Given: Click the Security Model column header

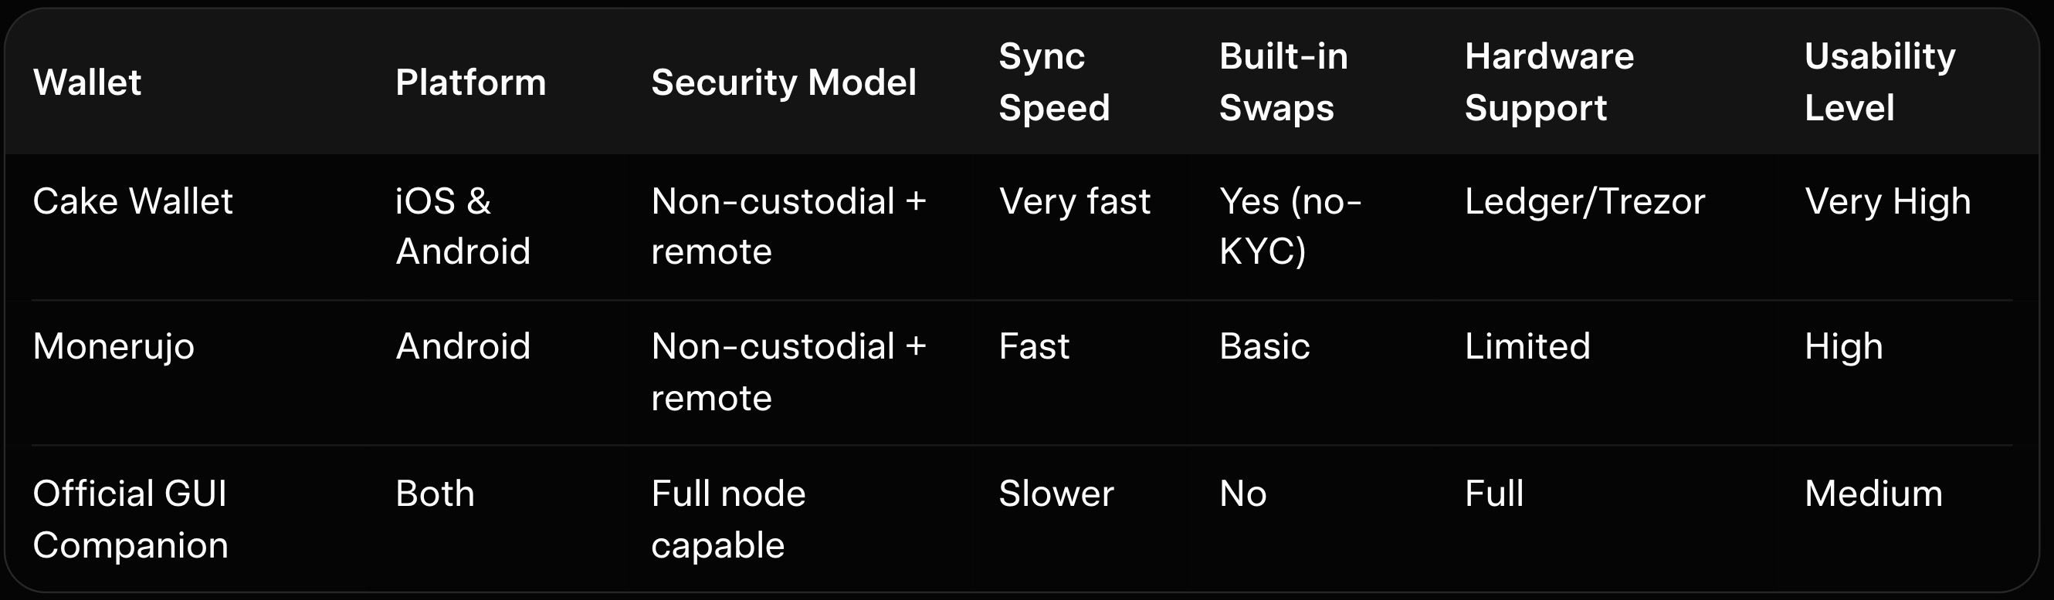Looking at the screenshot, I should (x=783, y=82).
